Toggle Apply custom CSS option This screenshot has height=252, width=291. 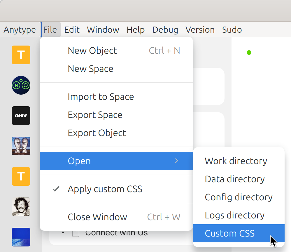point(105,189)
